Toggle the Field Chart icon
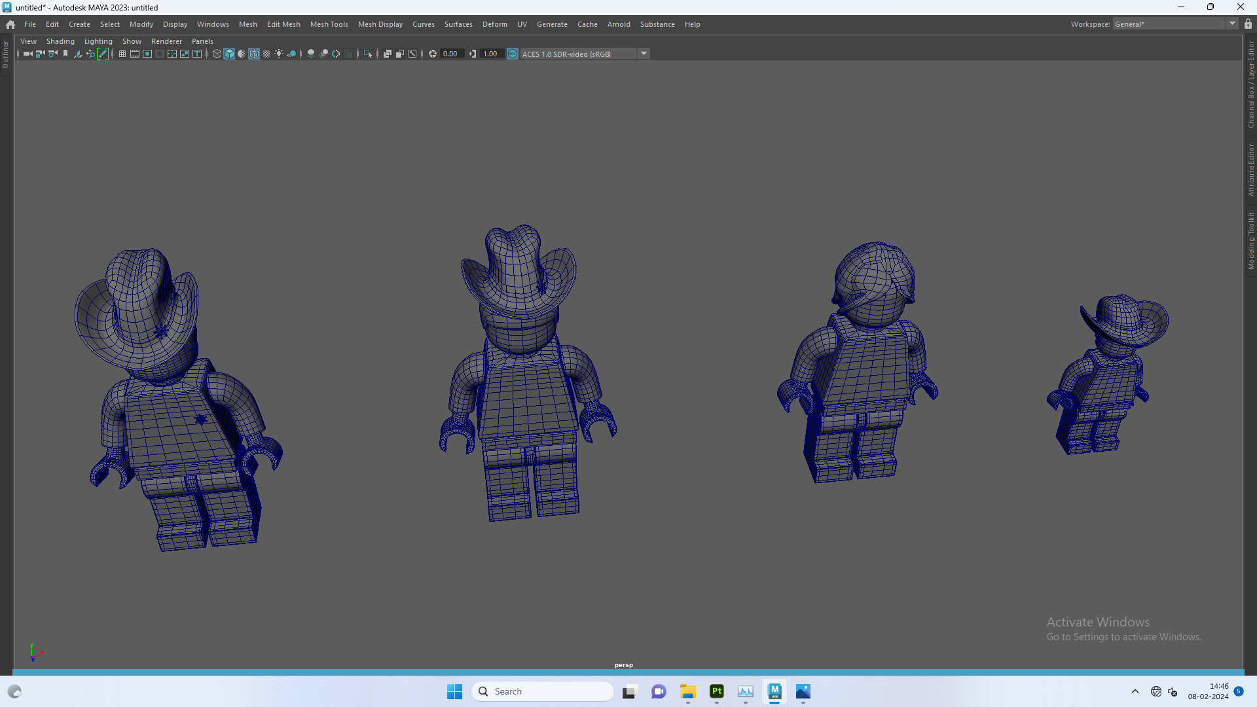Image resolution: width=1257 pixels, height=707 pixels. click(x=172, y=54)
